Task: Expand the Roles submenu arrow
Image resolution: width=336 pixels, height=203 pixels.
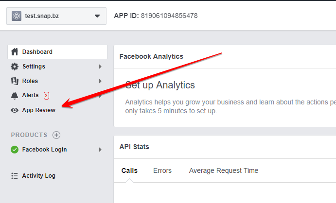Action: [x=100, y=81]
